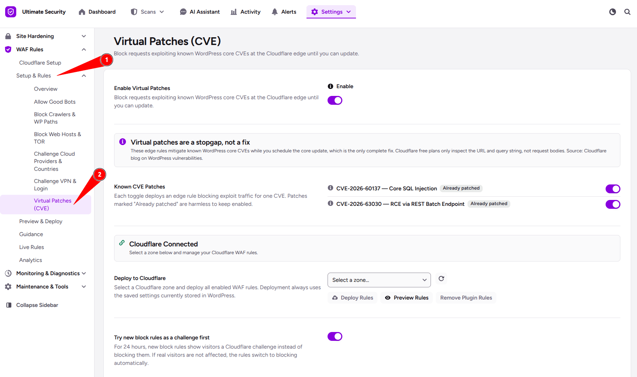Click WAF Rules shield icon
This screenshot has width=637, height=377.
tap(8, 49)
